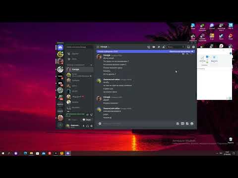Open the sticker picker
The height and width of the screenshot is (178, 238).
pyautogui.click(x=187, y=124)
